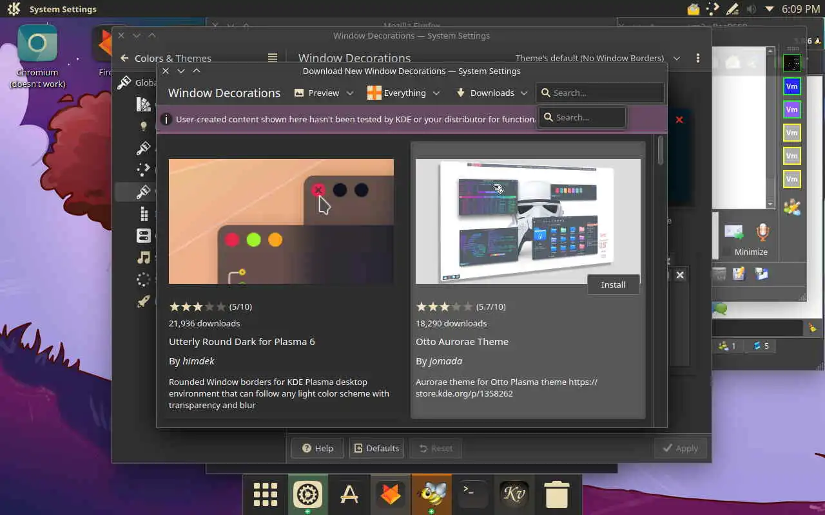Click the lower Search popup field
The height and width of the screenshot is (515, 825).
pos(582,117)
